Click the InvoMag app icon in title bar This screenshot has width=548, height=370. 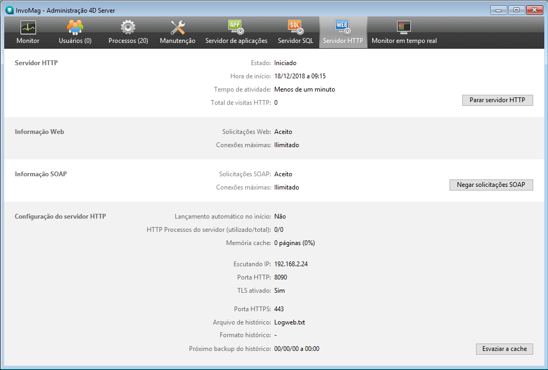(10, 10)
